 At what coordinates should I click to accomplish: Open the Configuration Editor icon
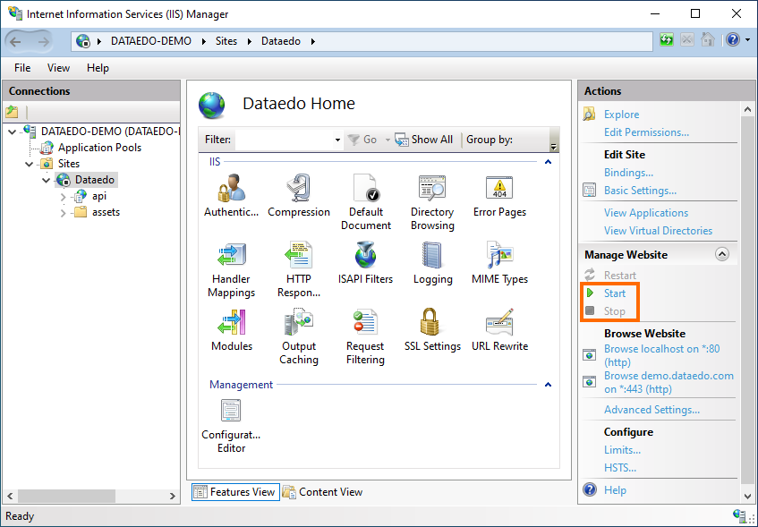[x=231, y=412]
